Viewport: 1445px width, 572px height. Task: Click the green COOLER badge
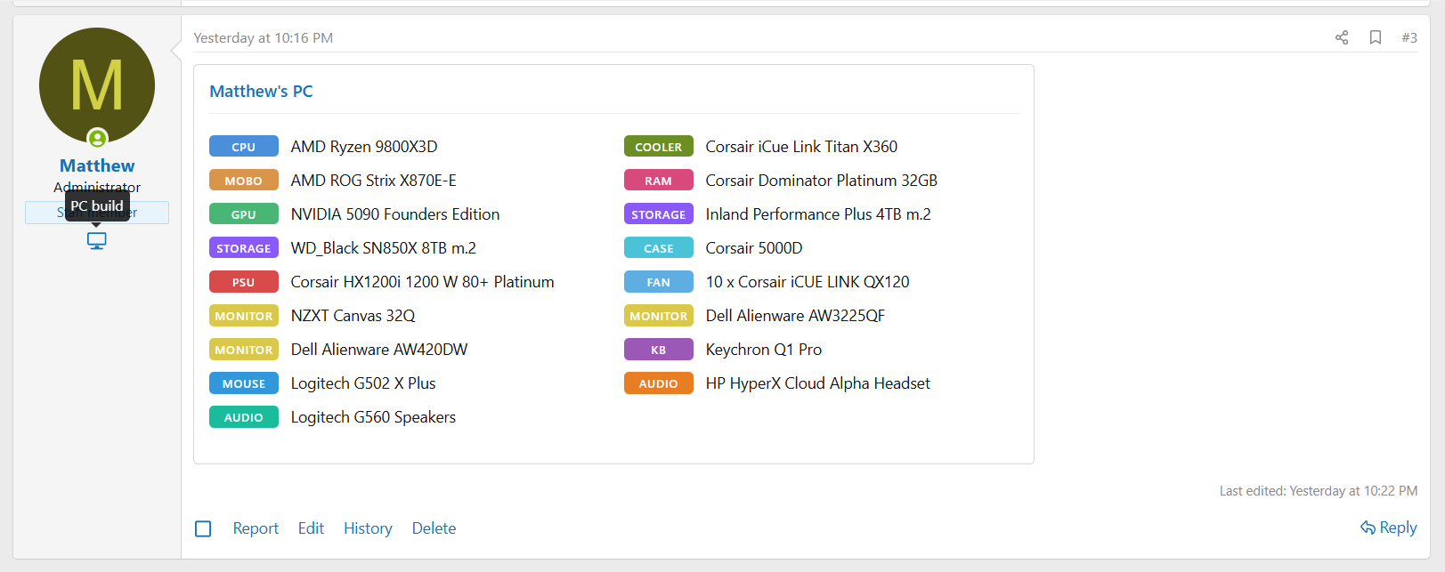coord(658,147)
